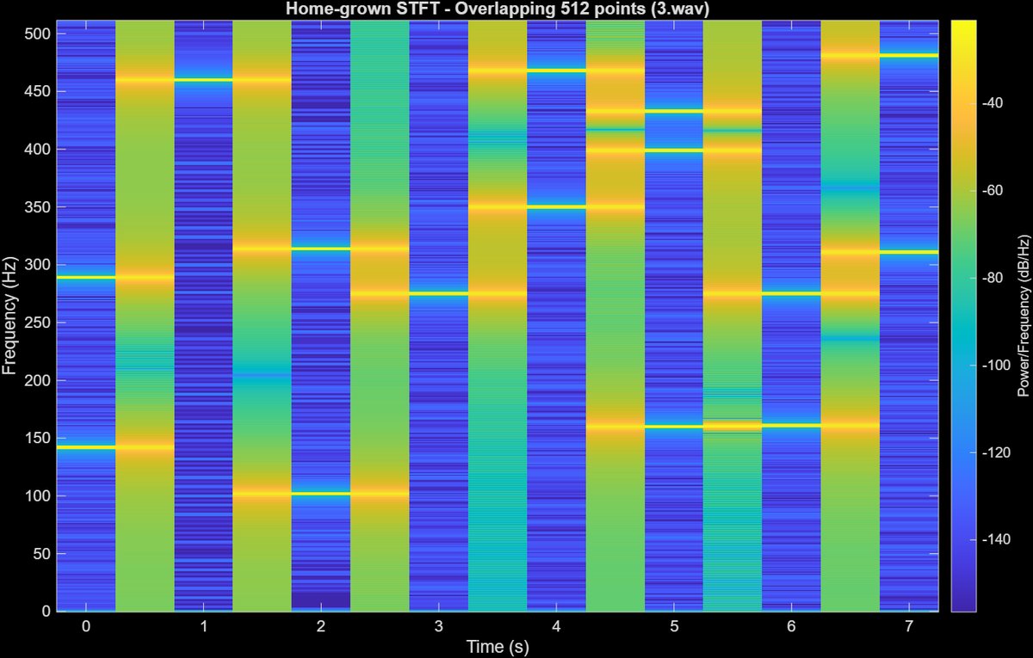Click the '-60' colorbar tick label
This screenshot has height=658, width=1033.
pos(993,190)
